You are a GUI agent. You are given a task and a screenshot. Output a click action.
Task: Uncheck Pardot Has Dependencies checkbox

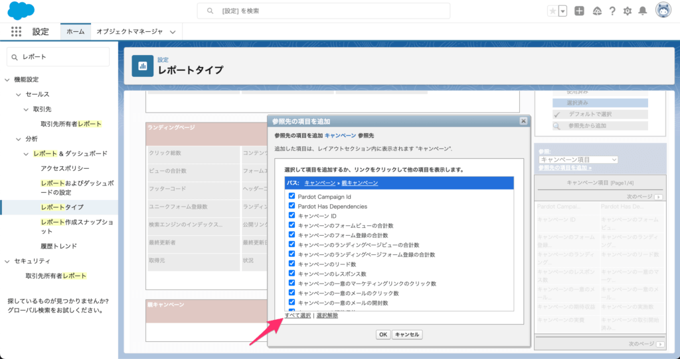(292, 206)
